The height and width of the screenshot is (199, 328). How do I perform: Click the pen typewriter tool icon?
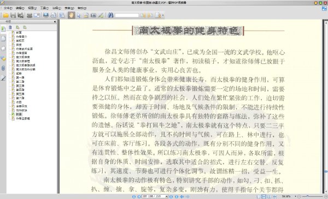[x=101, y=15]
